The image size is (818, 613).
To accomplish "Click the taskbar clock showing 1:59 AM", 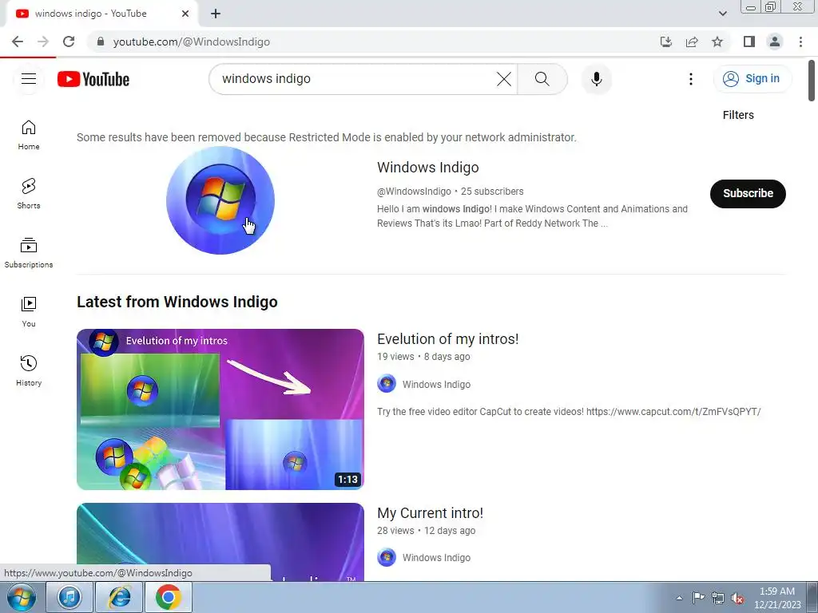I will coord(777,598).
